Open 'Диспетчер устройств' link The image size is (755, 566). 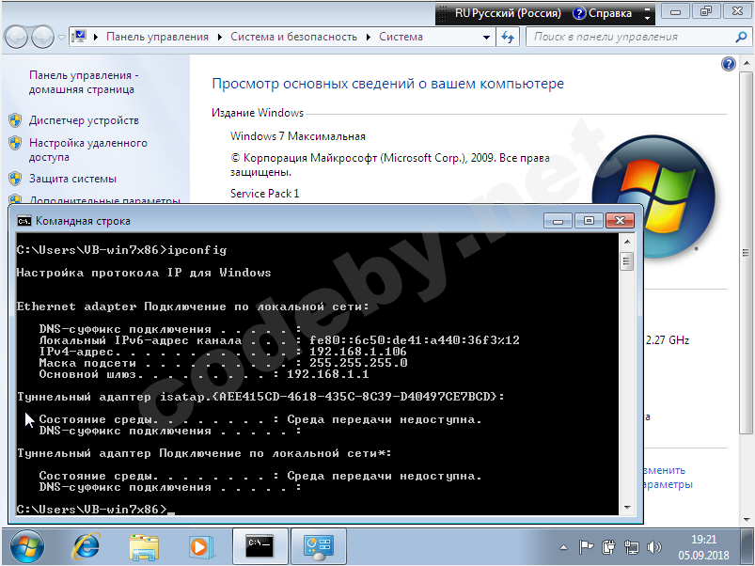click(84, 120)
